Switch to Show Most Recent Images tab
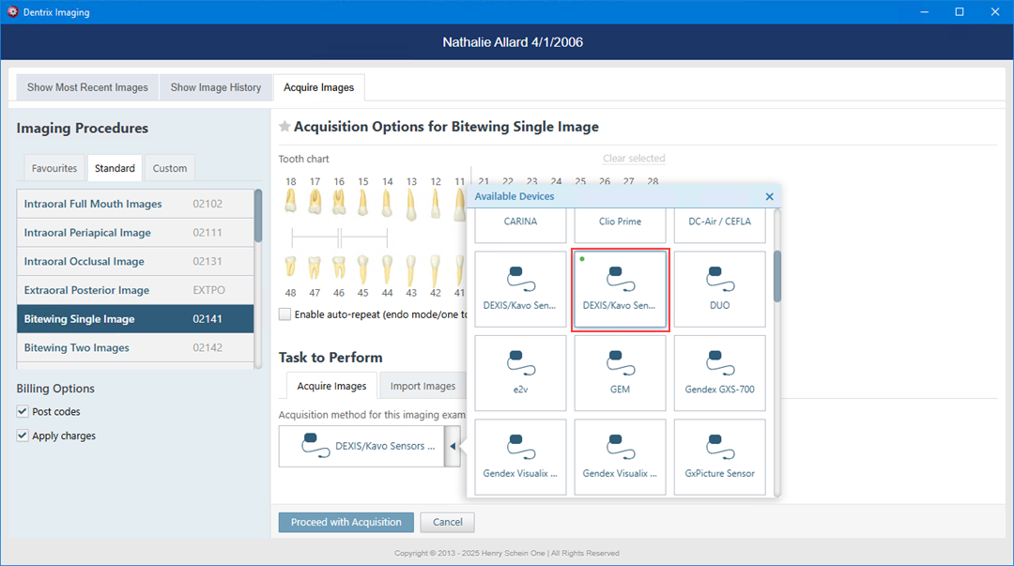This screenshot has height=566, width=1014. coord(87,87)
